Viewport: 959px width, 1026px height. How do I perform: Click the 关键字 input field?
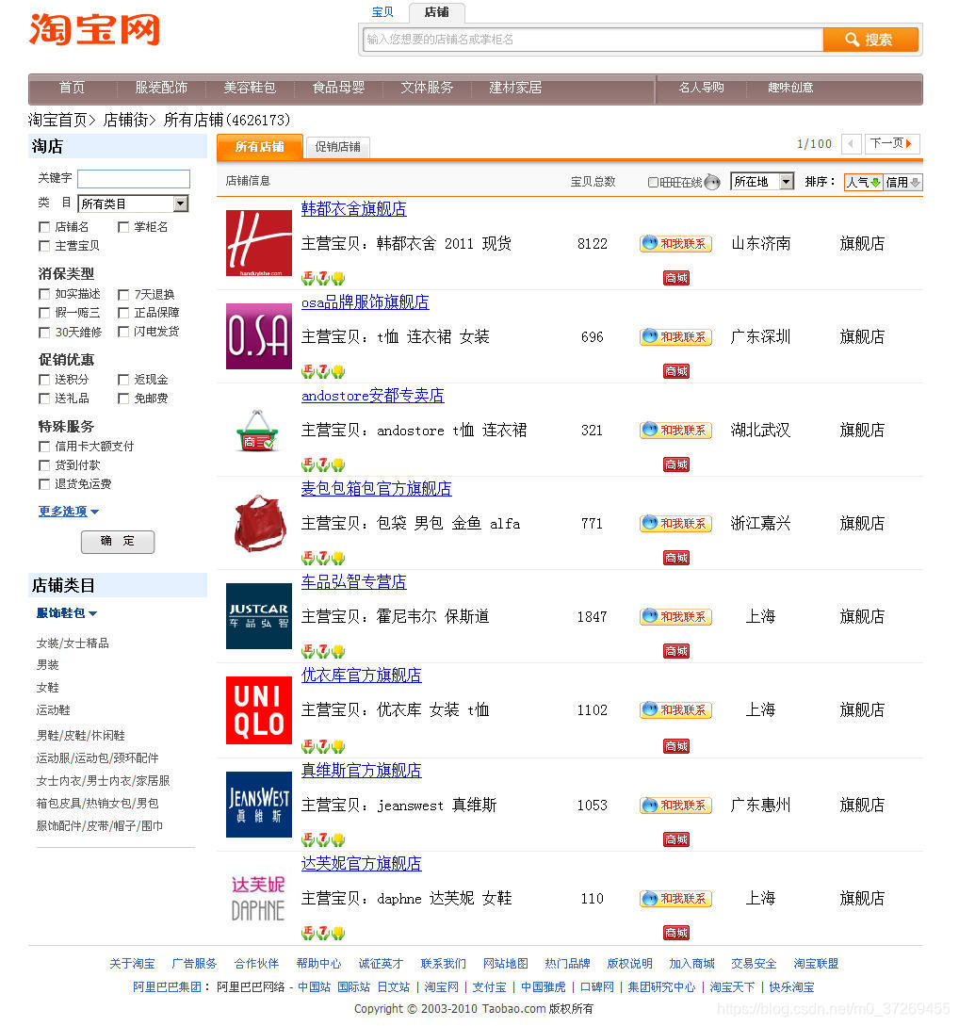pos(134,179)
